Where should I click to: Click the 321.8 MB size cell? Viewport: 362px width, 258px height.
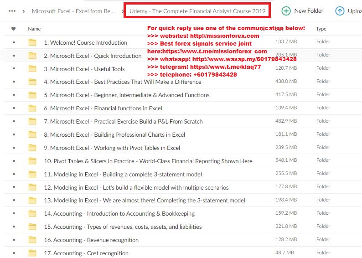pos(286,226)
